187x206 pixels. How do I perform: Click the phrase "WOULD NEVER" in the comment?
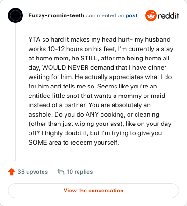pyautogui.click(x=65, y=67)
